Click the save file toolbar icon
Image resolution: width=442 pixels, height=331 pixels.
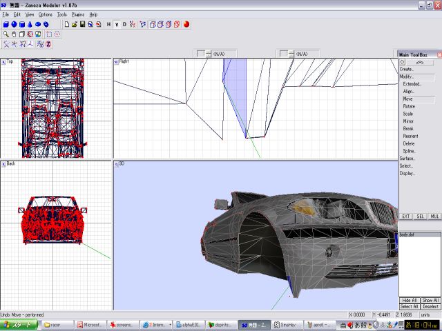click(x=82, y=24)
